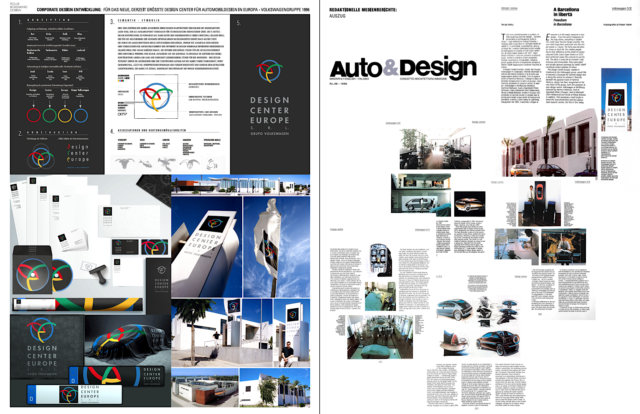Click the logo emblem above the large Design Center Europe wordmark
This screenshot has width=640, height=414.
[x=269, y=71]
